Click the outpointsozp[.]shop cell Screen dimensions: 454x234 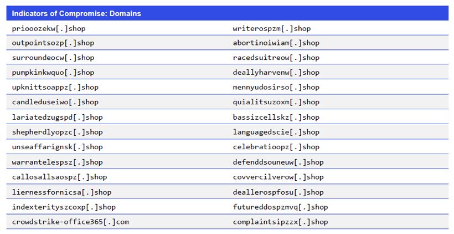(x=53, y=43)
